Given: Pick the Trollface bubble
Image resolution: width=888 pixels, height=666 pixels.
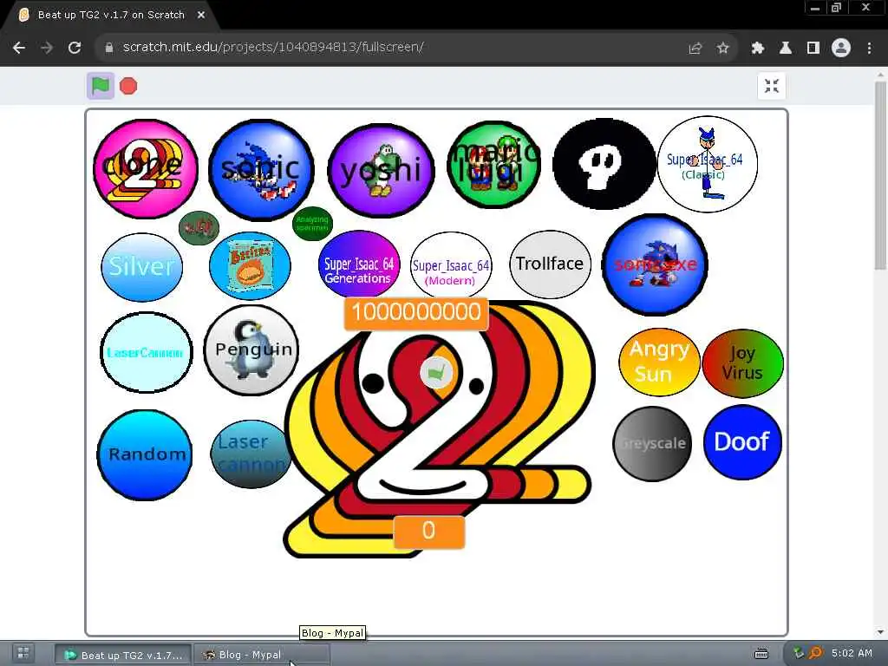Looking at the screenshot, I should (x=550, y=264).
